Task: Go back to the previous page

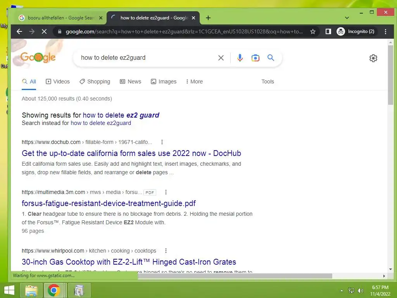Action: [x=19, y=31]
